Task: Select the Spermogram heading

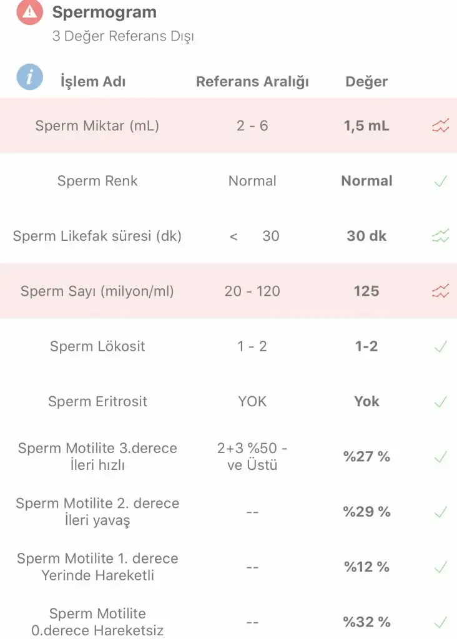Action: pyautogui.click(x=104, y=12)
